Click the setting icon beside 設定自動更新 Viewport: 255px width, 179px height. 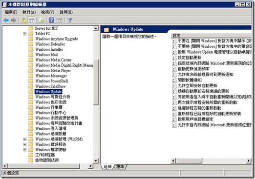(174, 58)
